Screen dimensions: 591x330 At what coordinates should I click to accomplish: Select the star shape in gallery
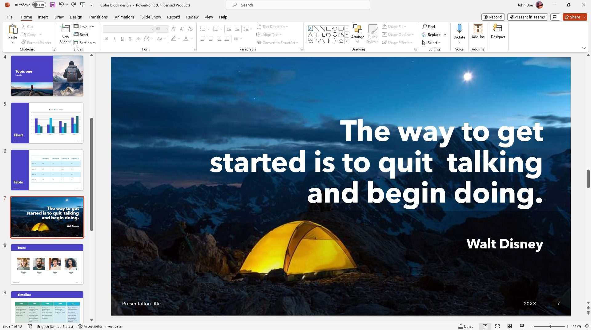coord(341,41)
